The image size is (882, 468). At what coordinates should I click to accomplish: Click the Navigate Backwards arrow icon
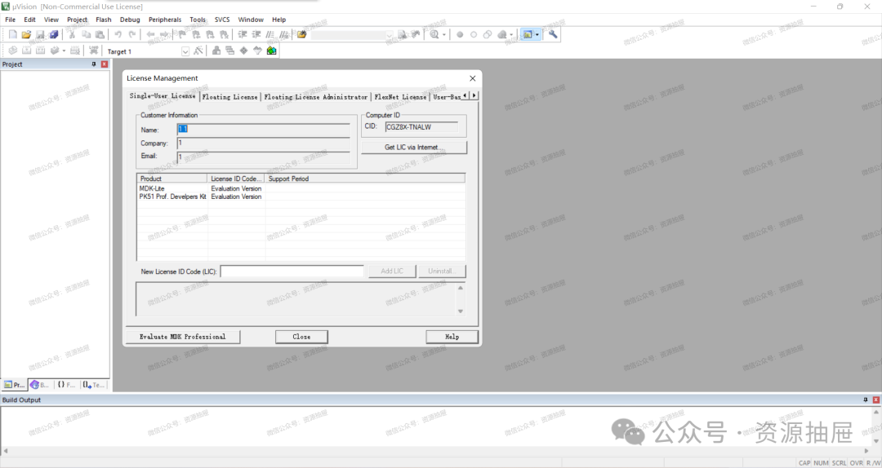point(151,35)
